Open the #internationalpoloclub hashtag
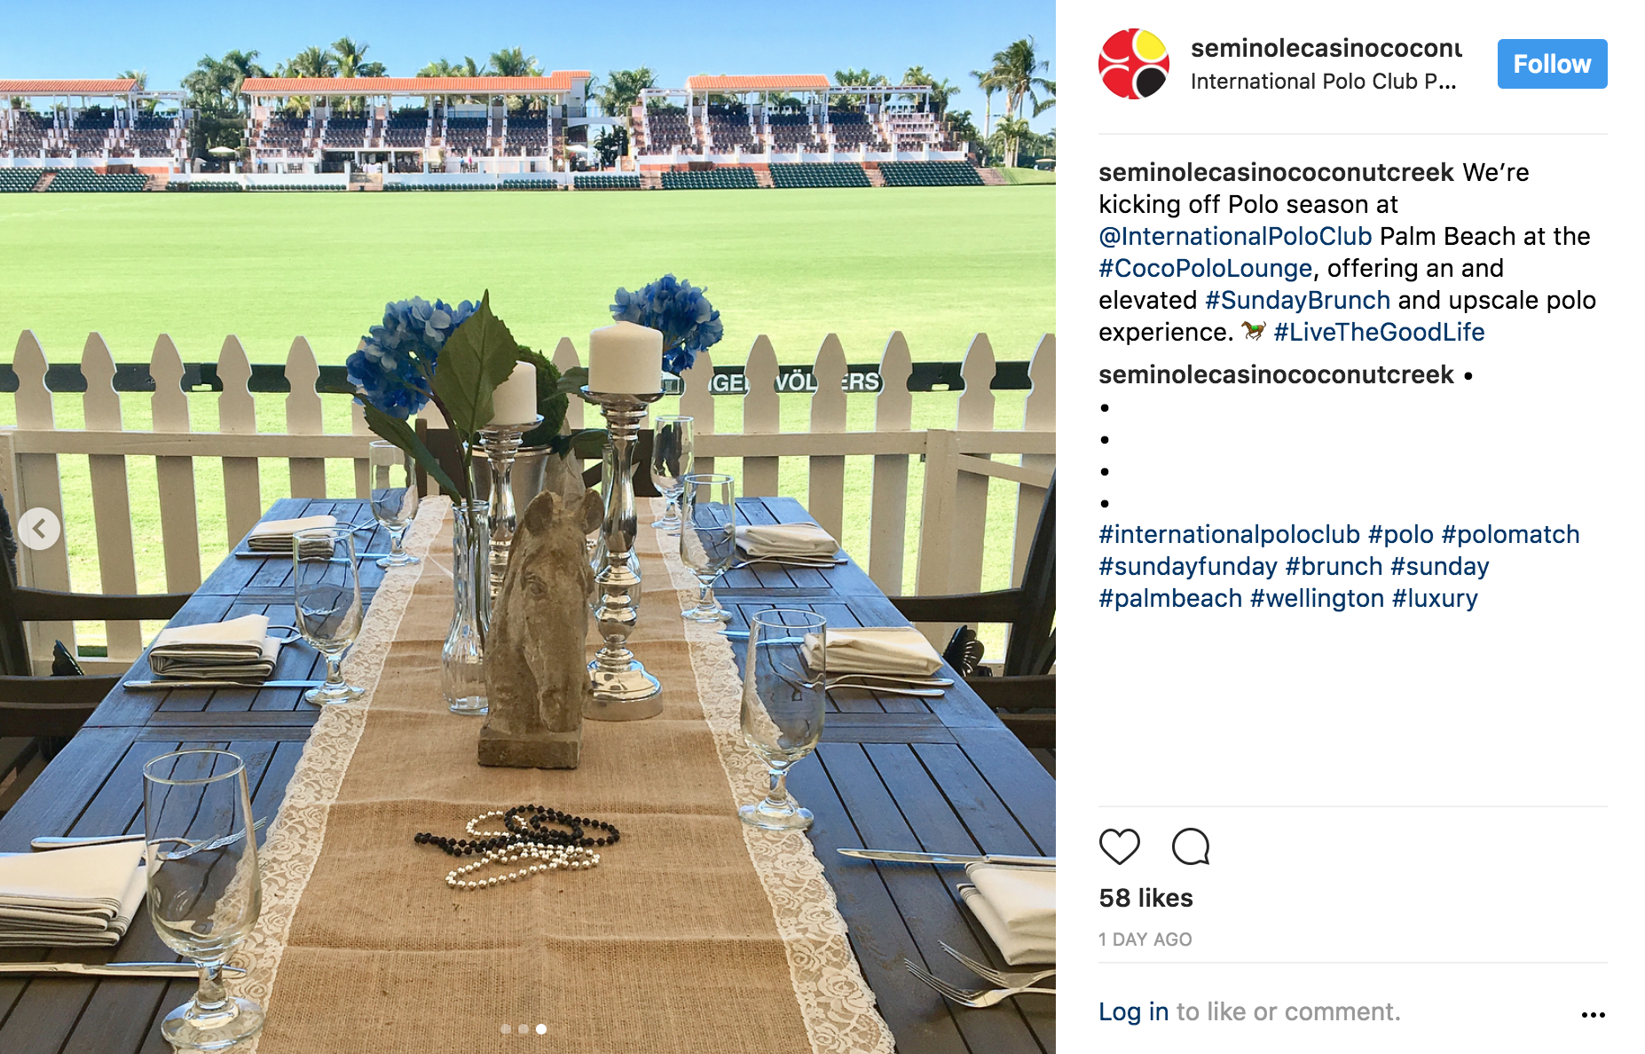 (x=1229, y=534)
